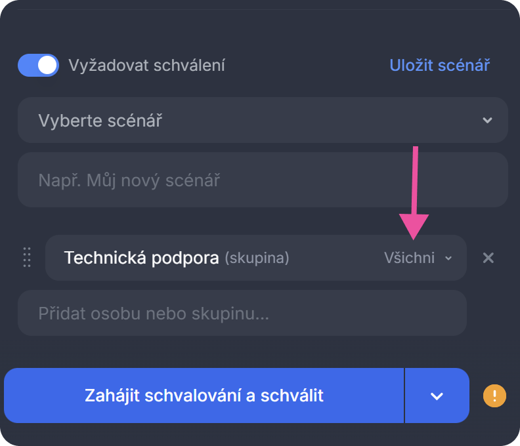This screenshot has width=520, height=446.
Task: Click the small chevron next to Všichni
Action: click(x=448, y=258)
